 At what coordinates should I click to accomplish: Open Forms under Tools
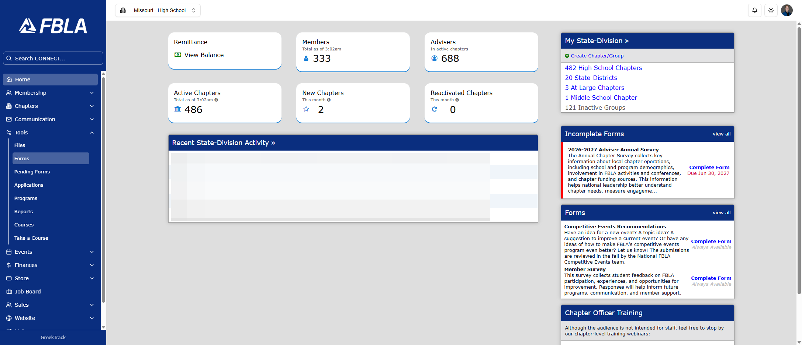[51, 158]
